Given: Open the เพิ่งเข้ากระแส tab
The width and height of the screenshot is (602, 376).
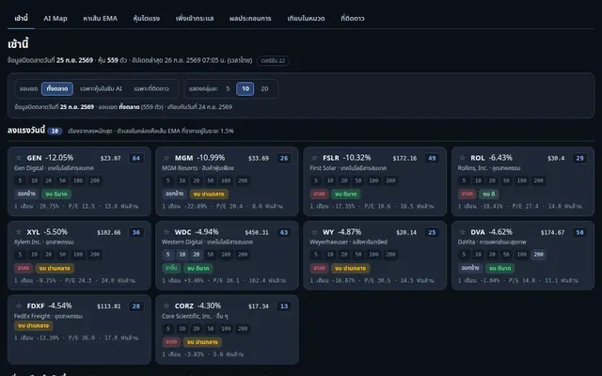Looking at the screenshot, I should 195,19.
